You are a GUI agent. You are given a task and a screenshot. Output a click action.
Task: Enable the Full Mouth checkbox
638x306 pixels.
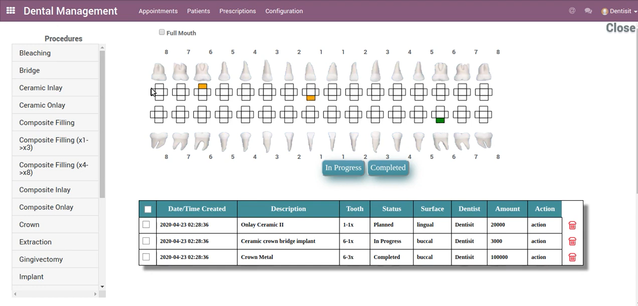coord(162,32)
